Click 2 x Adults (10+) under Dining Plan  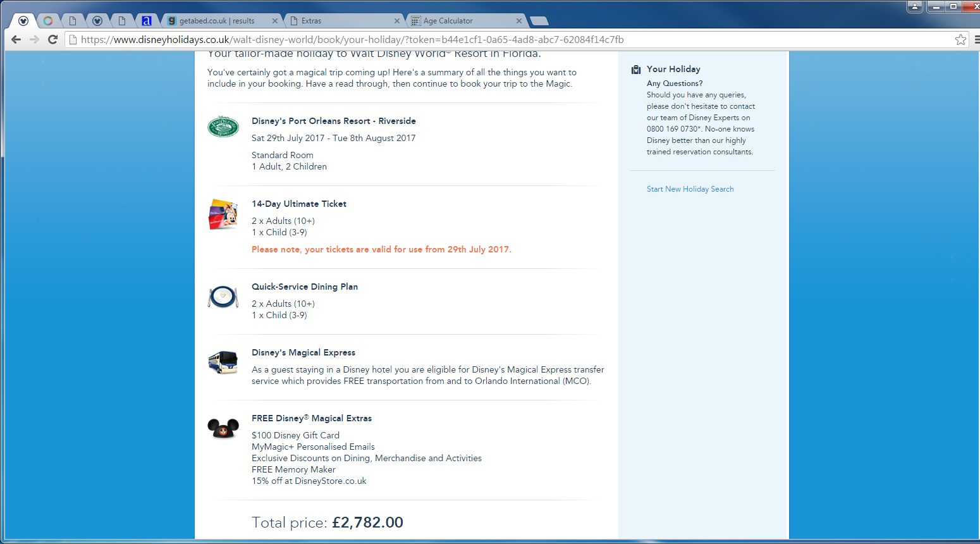pyautogui.click(x=283, y=304)
